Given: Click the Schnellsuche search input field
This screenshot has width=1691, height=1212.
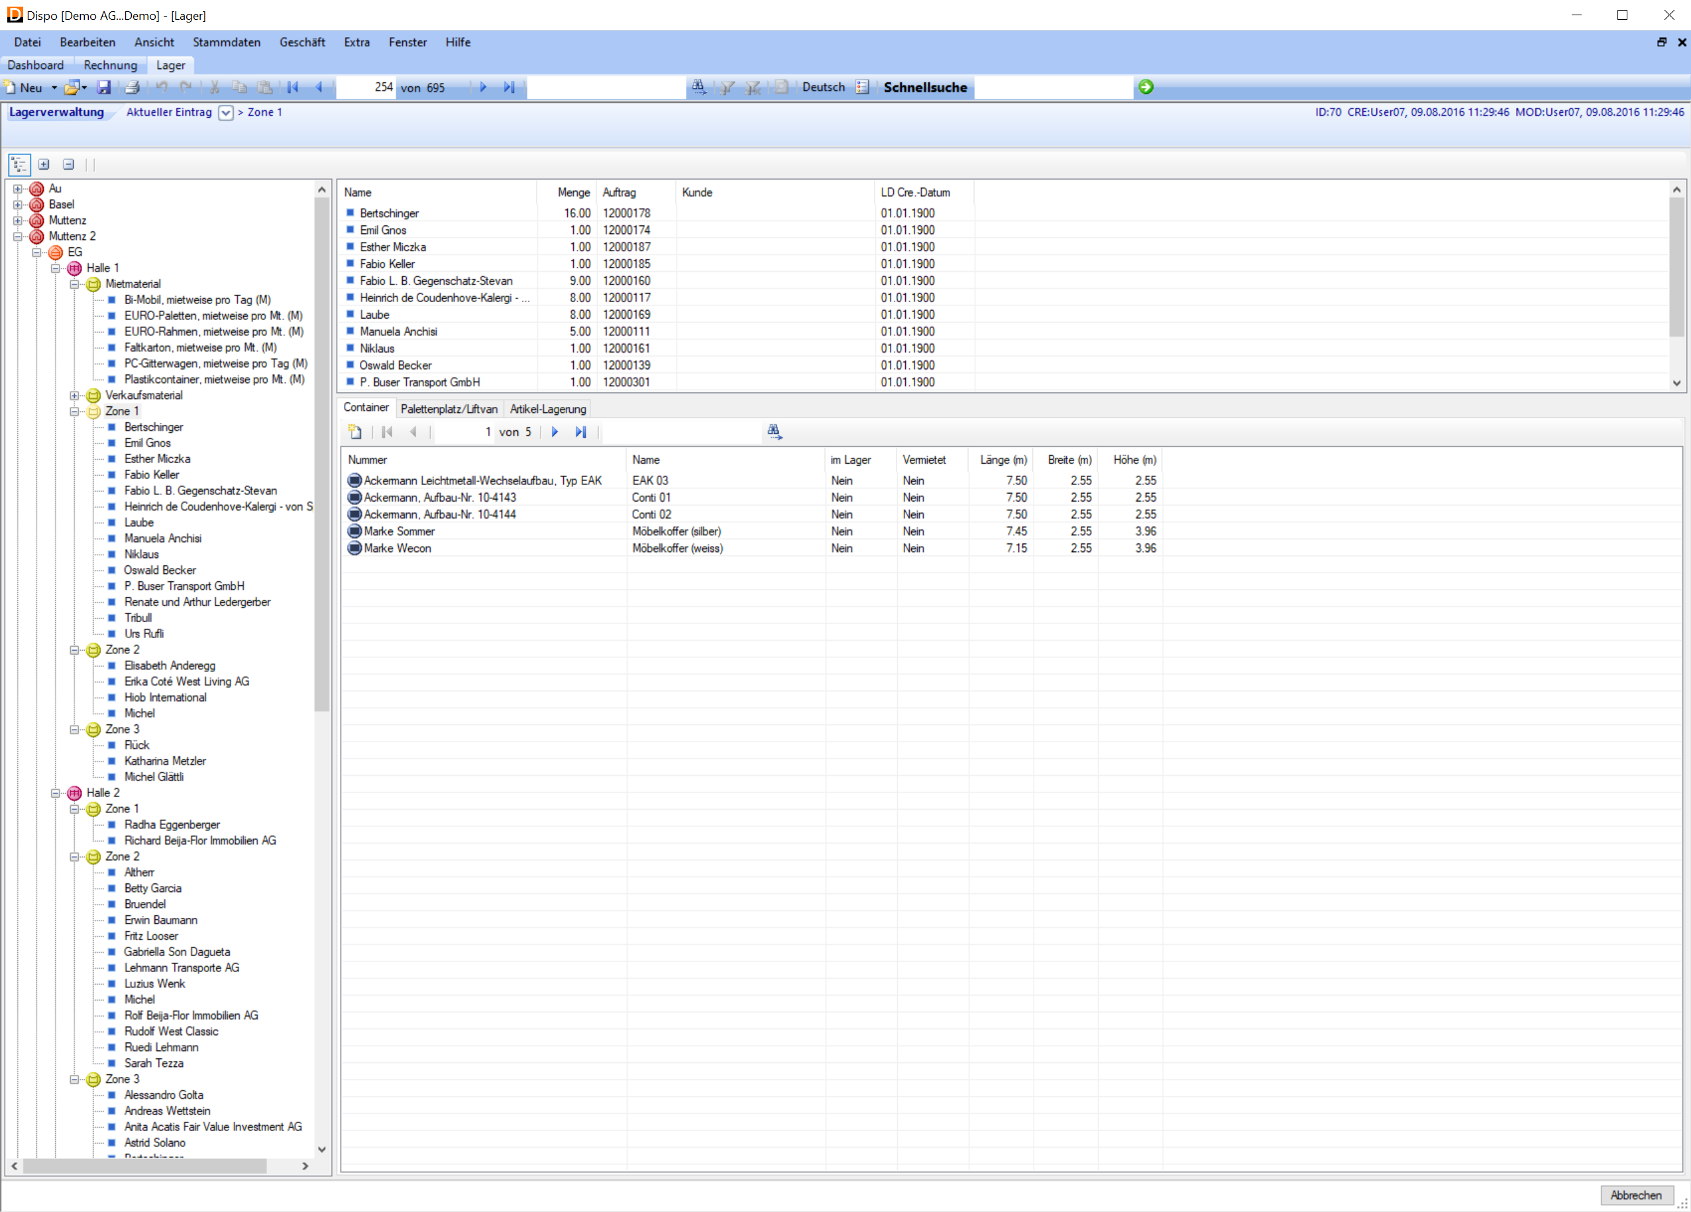Looking at the screenshot, I should tap(1054, 87).
